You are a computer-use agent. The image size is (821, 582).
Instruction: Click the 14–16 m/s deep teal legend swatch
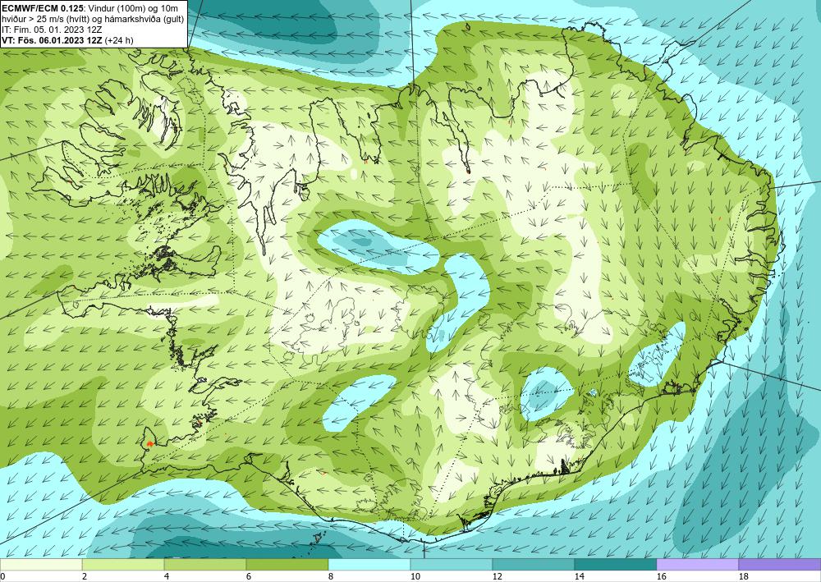pos(616,565)
